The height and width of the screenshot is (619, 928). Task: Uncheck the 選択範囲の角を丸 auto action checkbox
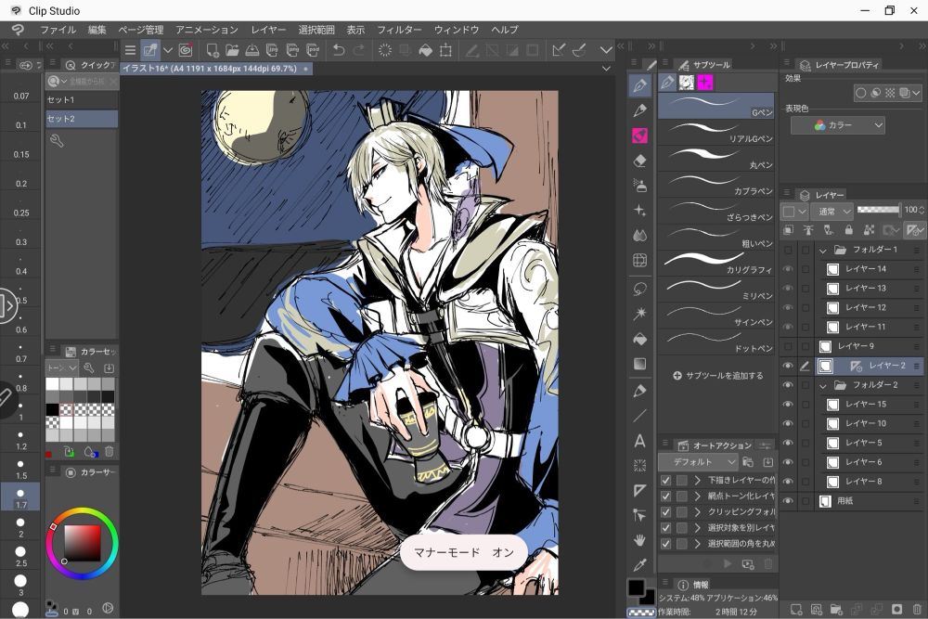[x=665, y=543]
